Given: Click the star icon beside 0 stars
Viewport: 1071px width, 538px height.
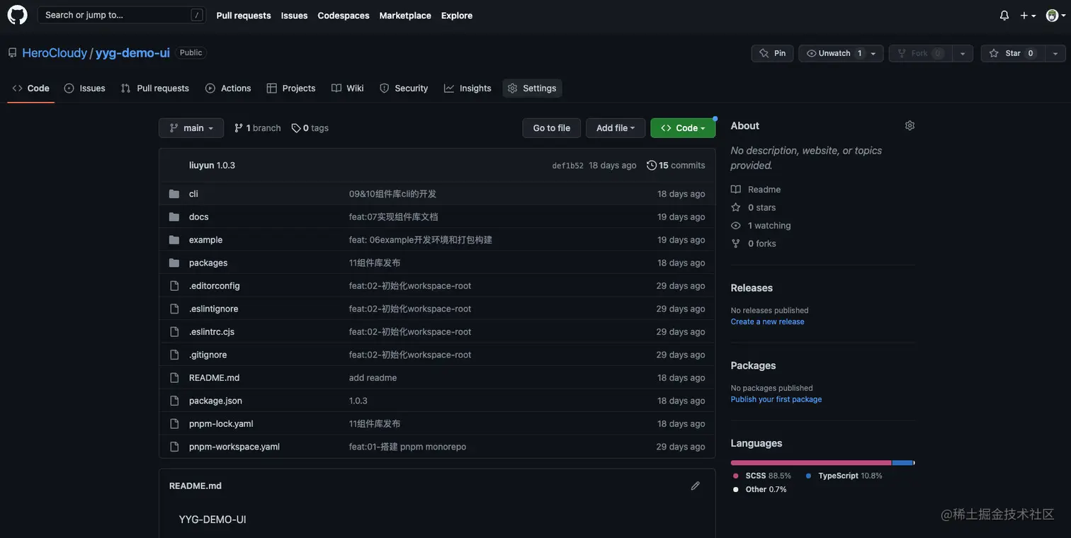Looking at the screenshot, I should click(x=736, y=207).
